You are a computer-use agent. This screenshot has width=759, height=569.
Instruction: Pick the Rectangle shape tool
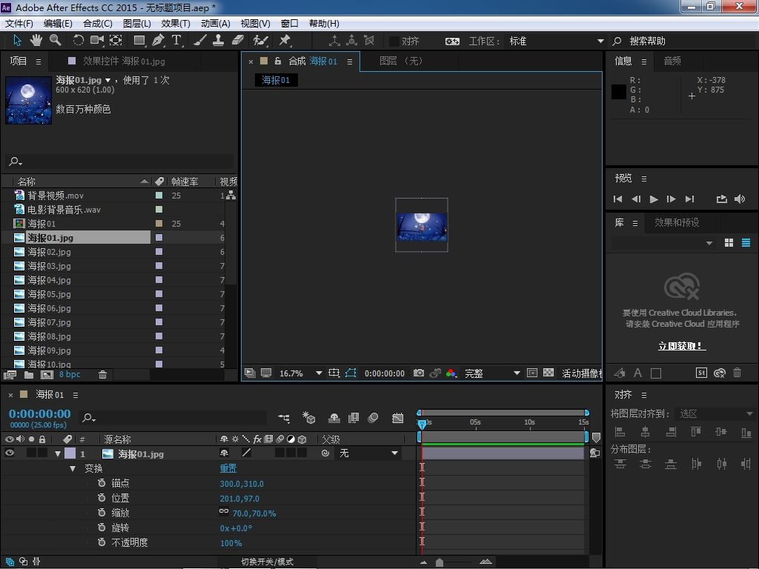[139, 41]
